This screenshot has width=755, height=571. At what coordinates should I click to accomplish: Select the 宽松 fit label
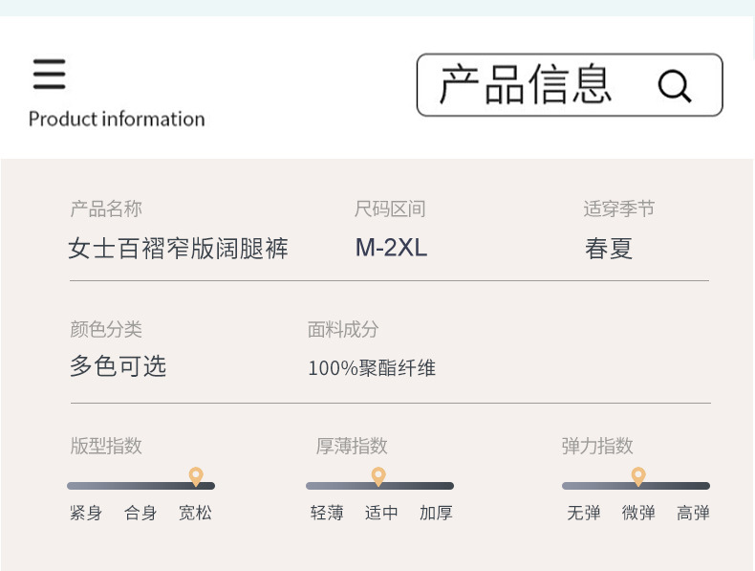click(195, 513)
